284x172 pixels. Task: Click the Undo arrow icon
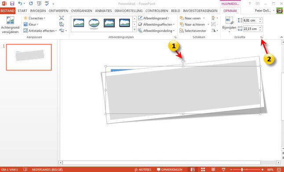pos(20,4)
